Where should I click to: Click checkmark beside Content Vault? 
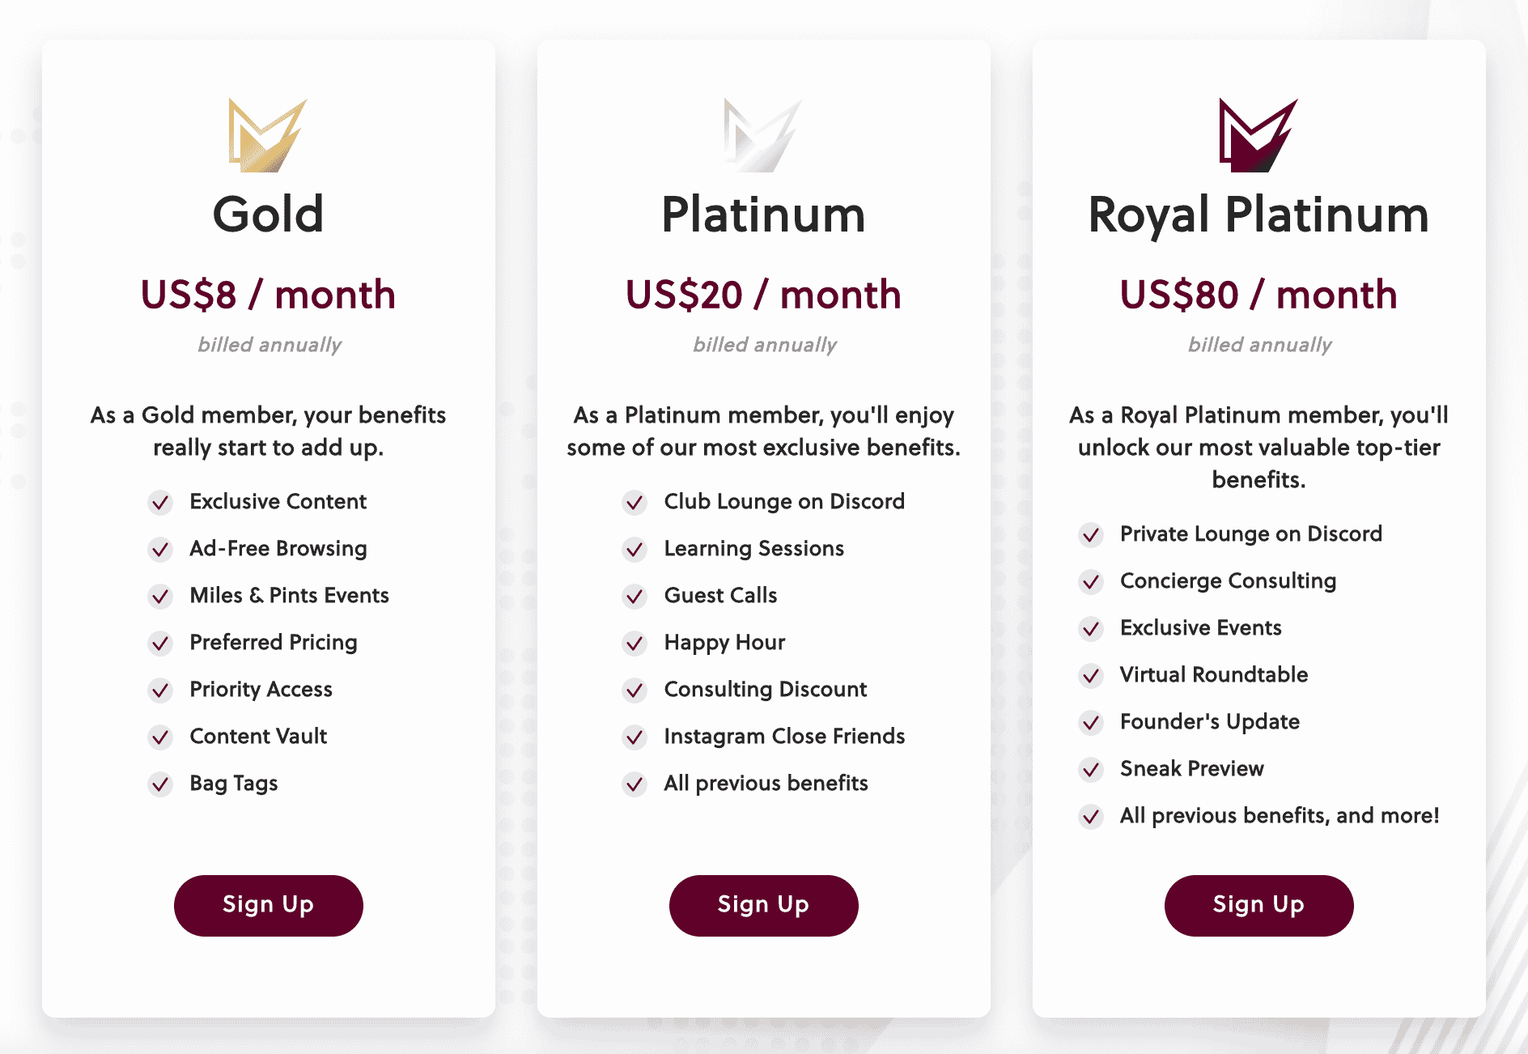(x=161, y=737)
